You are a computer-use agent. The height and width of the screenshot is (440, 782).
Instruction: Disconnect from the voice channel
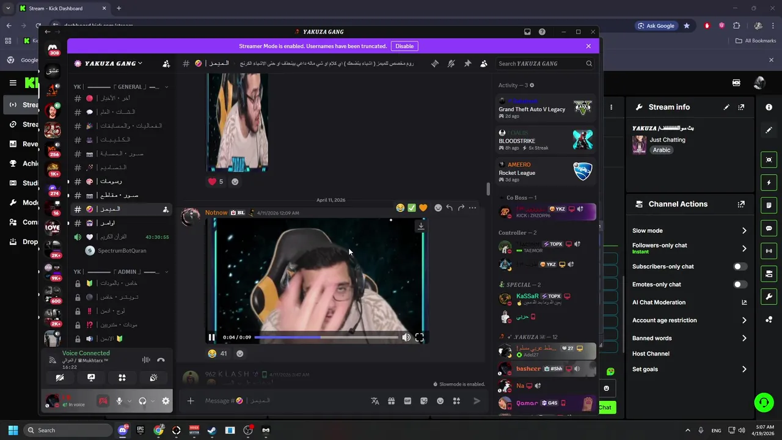coord(161,360)
